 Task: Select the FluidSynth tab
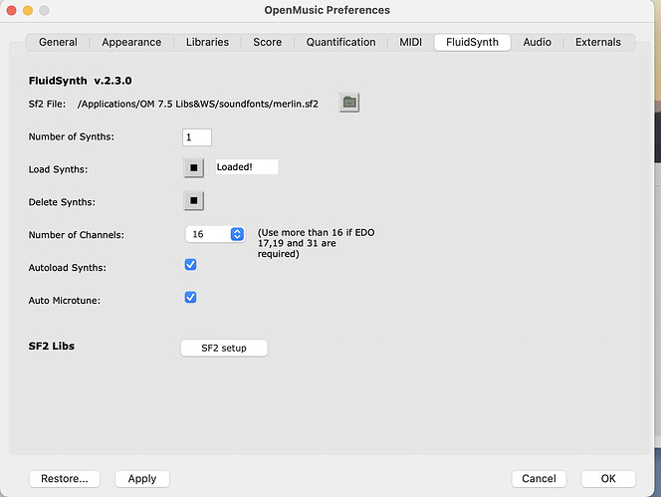coord(472,42)
